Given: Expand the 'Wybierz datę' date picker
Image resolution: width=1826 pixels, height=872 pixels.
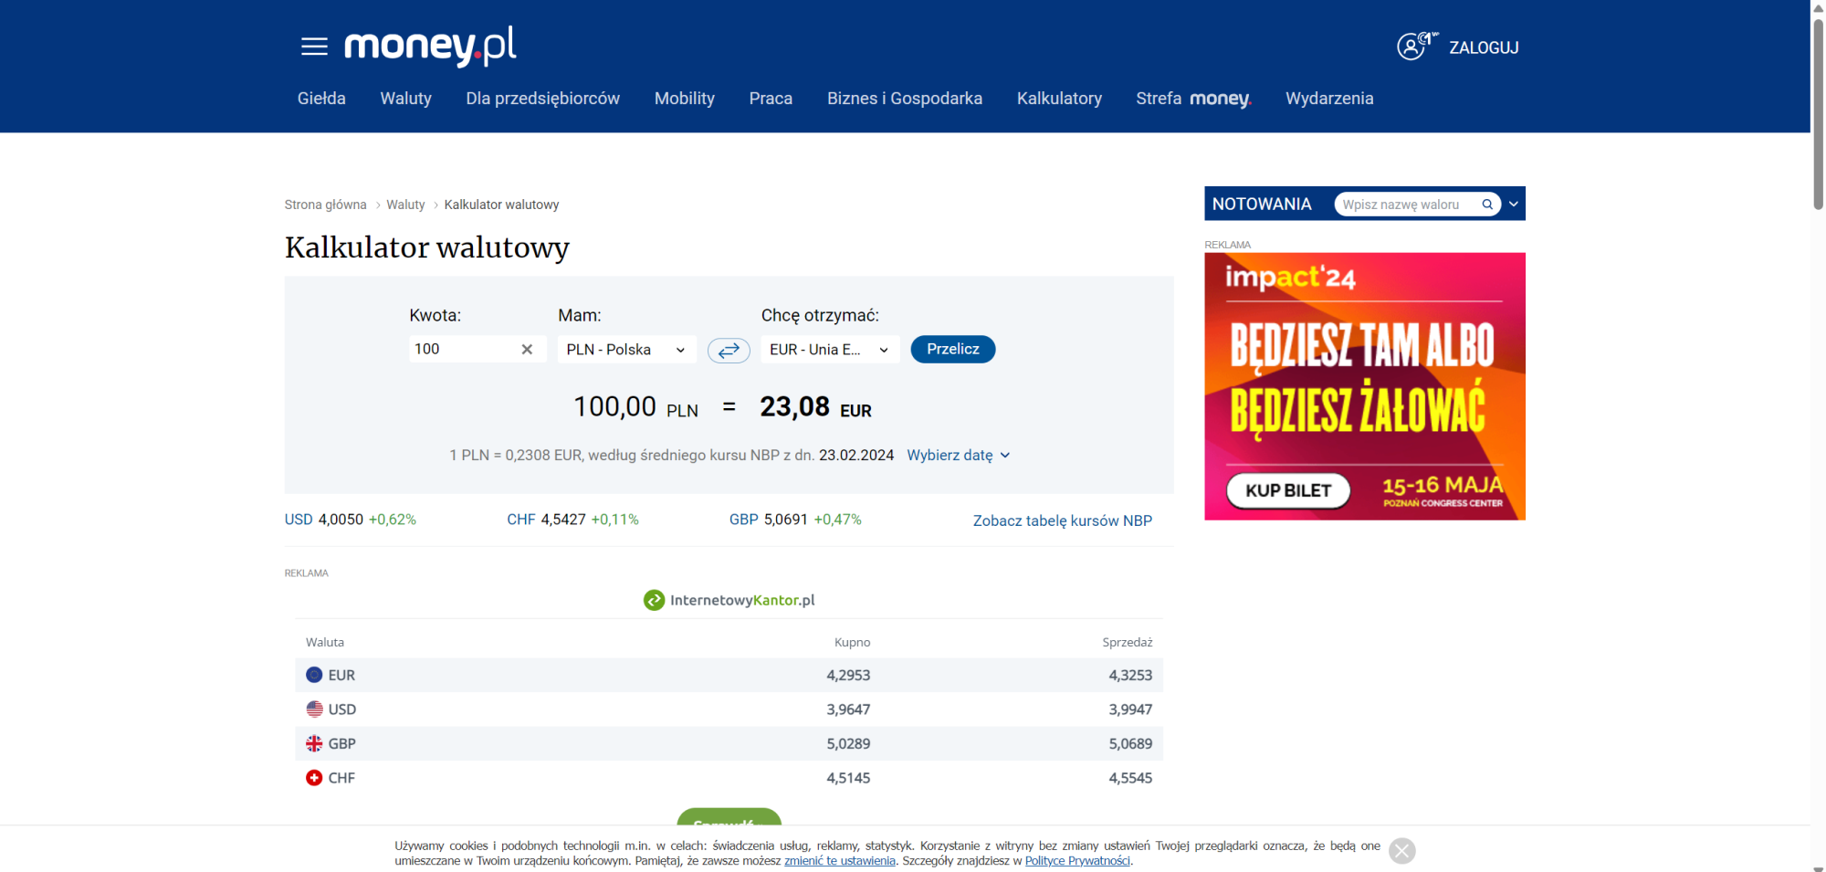Looking at the screenshot, I should [958, 456].
